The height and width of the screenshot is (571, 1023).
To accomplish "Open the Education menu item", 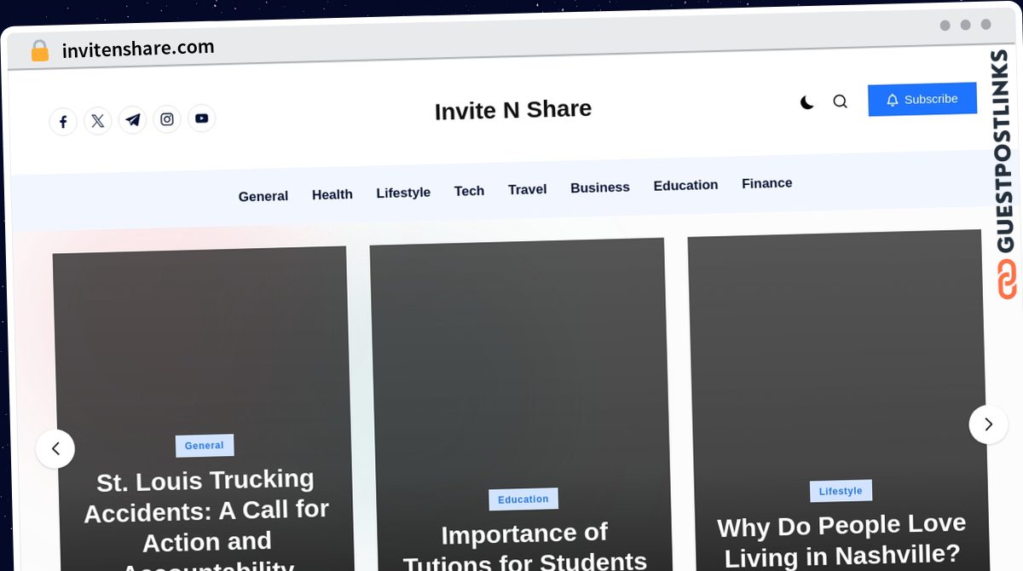I will (685, 185).
